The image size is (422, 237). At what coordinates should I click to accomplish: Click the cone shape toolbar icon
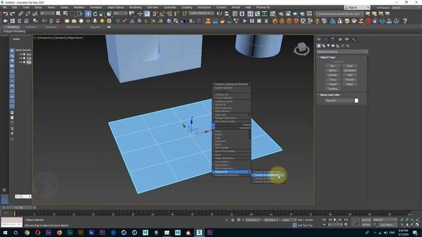[95, 21]
